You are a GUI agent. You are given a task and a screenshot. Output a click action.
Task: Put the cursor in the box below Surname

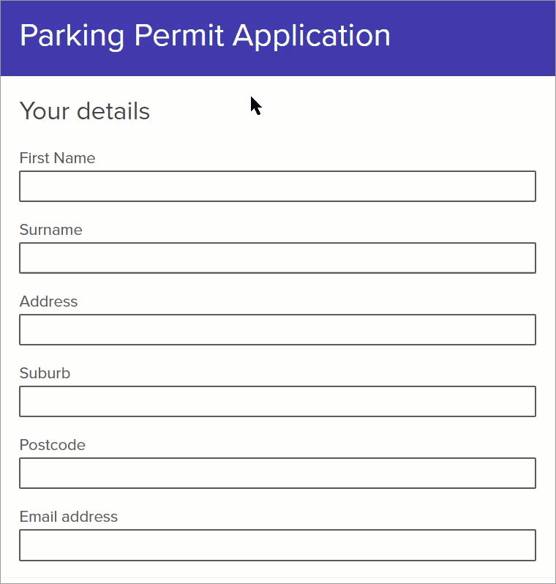[x=277, y=258]
